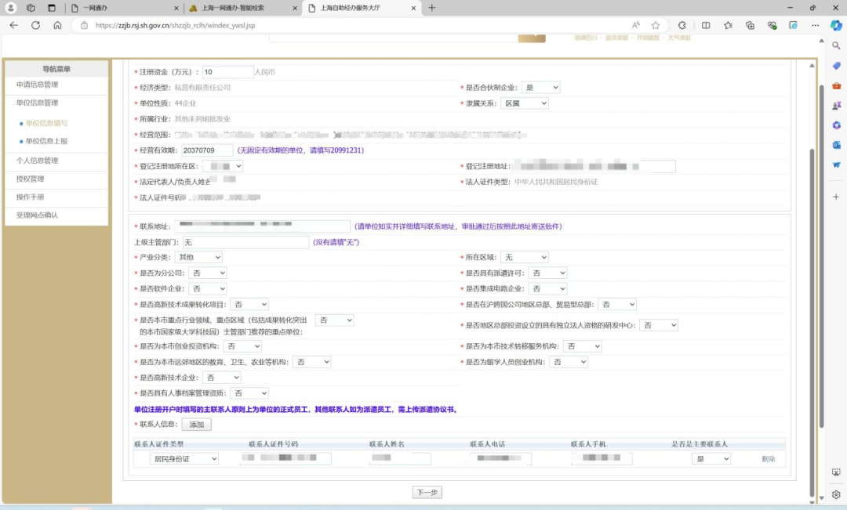Click the 上级主管部门 input field

pyautogui.click(x=245, y=243)
